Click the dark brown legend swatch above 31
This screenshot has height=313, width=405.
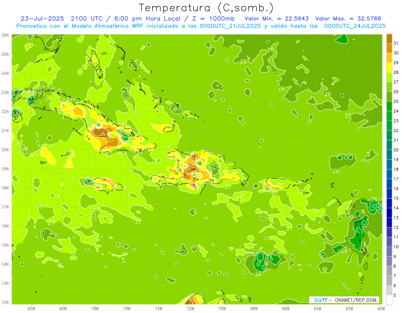[389, 38]
